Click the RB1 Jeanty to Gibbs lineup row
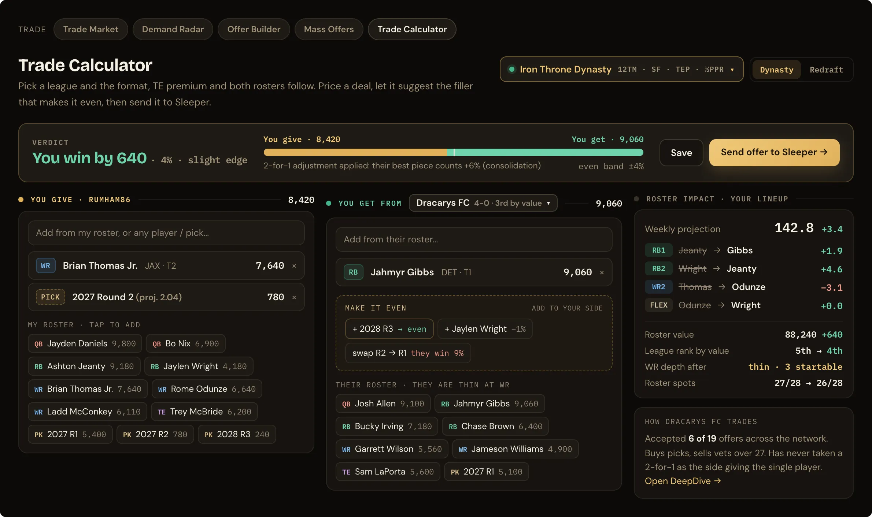 (743, 250)
